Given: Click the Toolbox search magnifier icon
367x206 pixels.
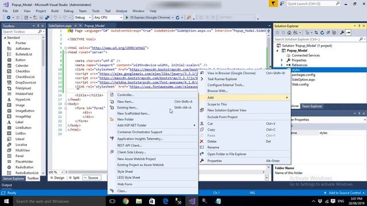Looking at the screenshot, I should click(40, 31).
